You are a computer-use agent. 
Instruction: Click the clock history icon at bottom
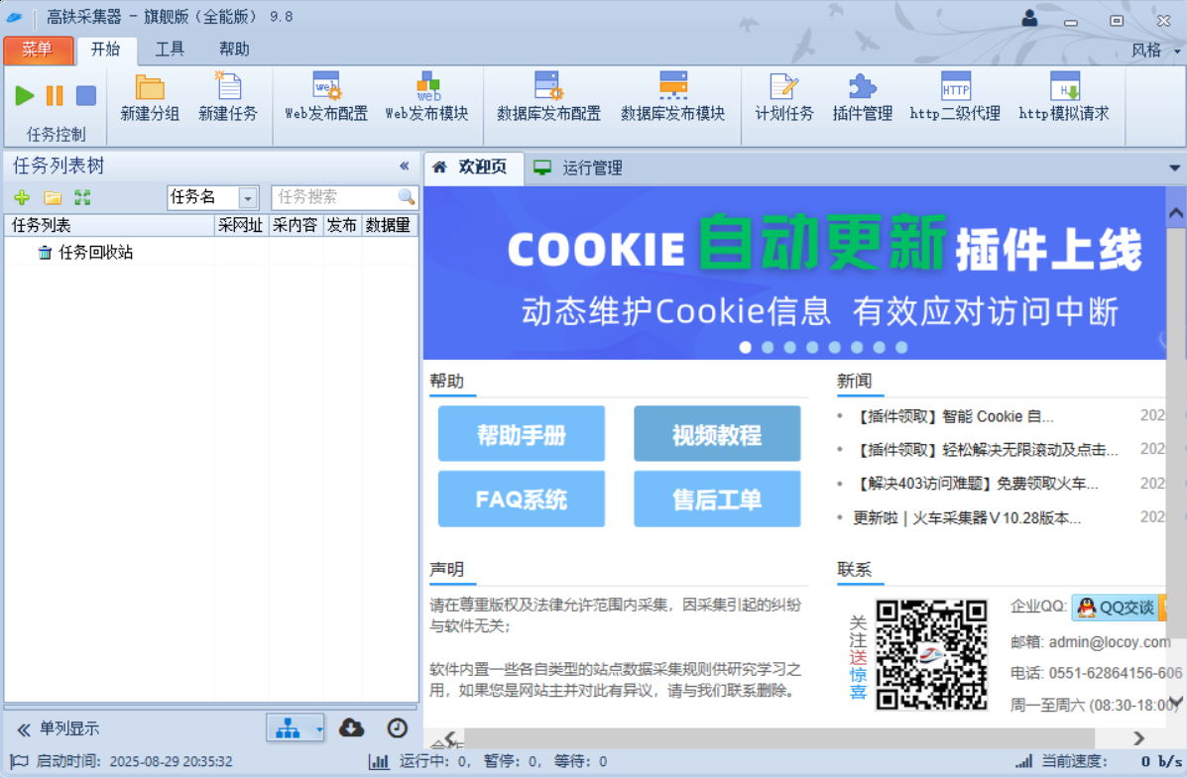click(x=397, y=728)
